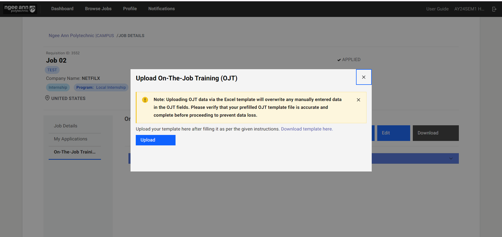Click the Edit button

393,133
